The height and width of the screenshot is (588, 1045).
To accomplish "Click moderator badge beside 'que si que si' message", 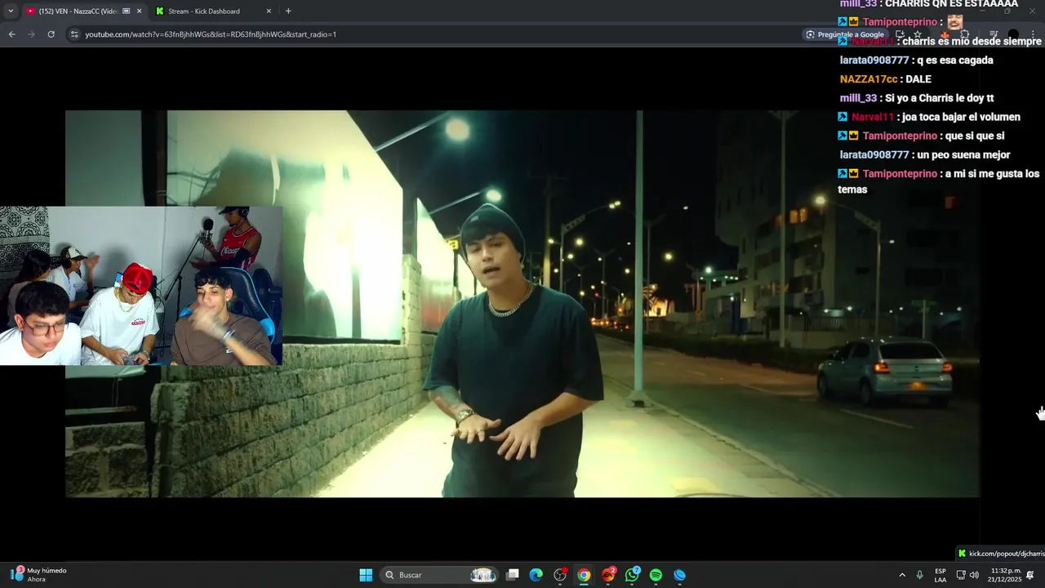I will coord(843,136).
